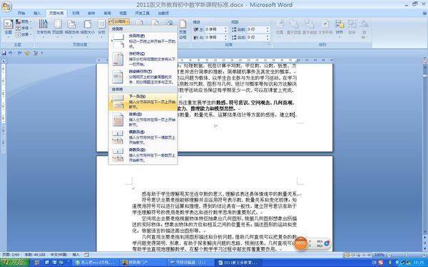This screenshot has width=428, height=267.
Task: Insert a 连续 continuous section break
Action: (143, 120)
